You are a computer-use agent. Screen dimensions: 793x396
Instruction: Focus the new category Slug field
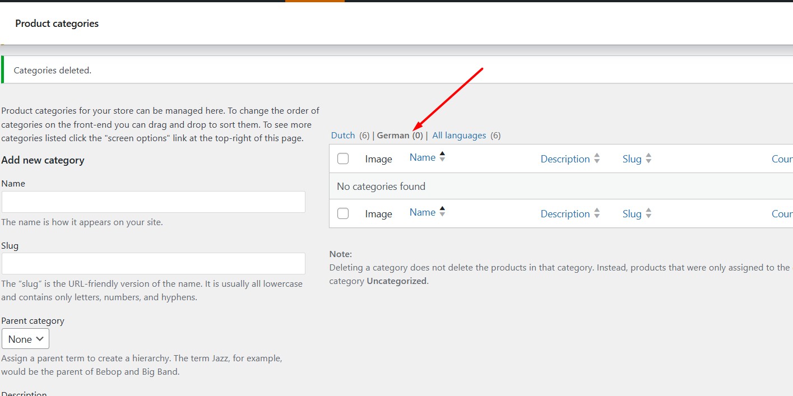click(x=153, y=263)
